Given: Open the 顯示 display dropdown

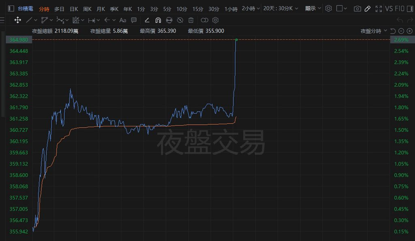Looking at the screenshot, I should tap(313, 8).
